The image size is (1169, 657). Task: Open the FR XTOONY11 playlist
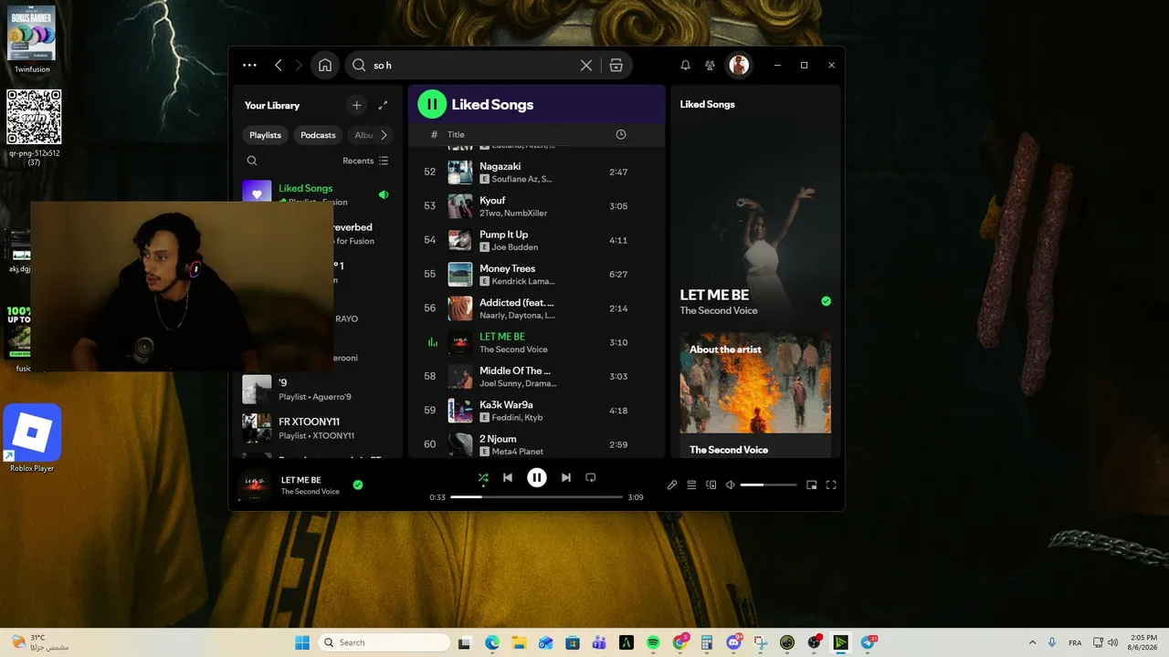tap(318, 428)
